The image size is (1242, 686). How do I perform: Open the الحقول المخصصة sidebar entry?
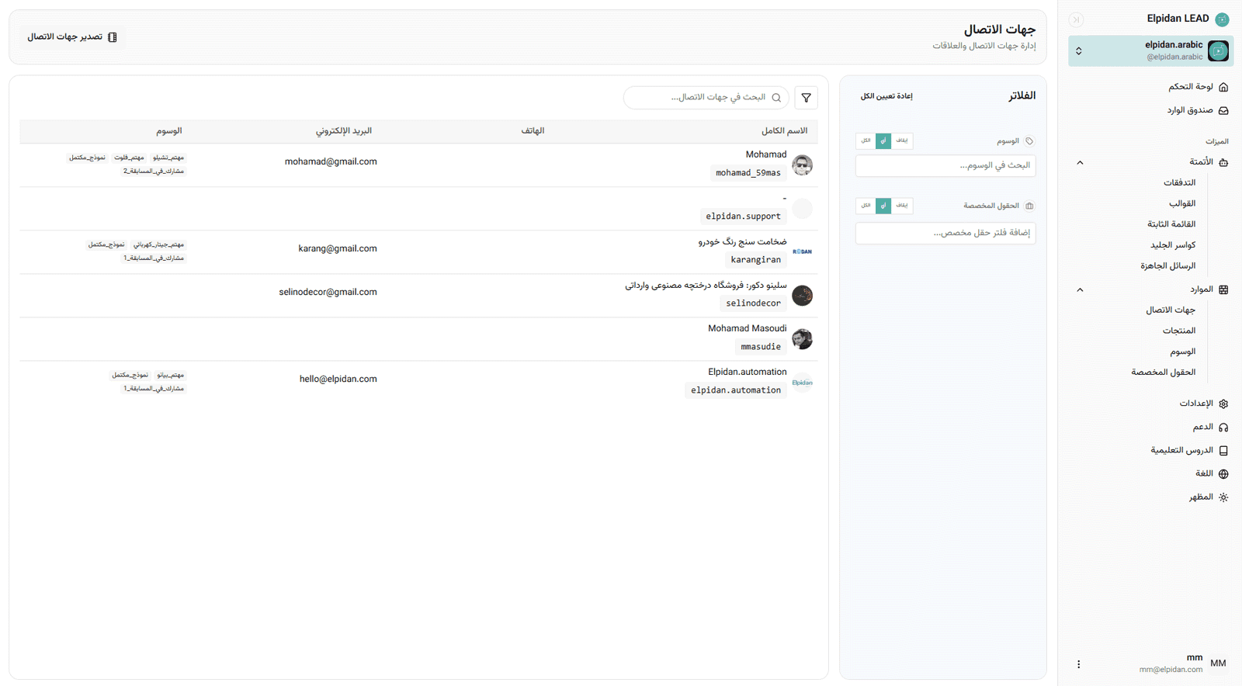coord(1163,372)
